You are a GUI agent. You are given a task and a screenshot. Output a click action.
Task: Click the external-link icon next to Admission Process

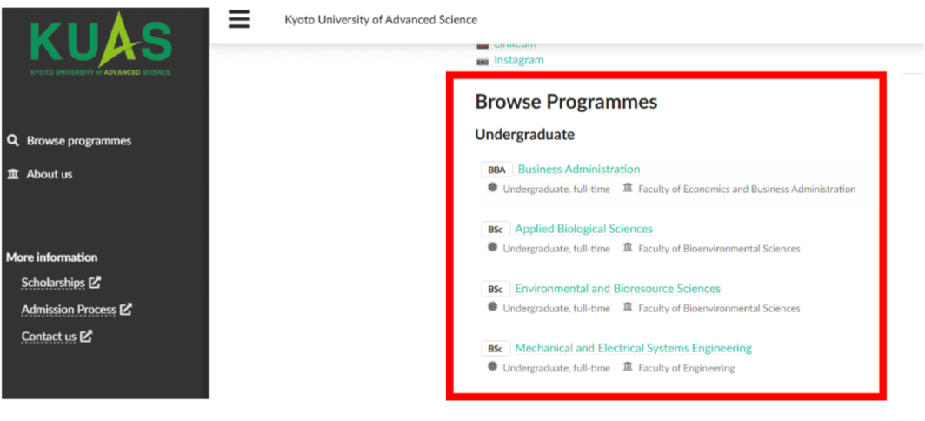[x=126, y=309]
